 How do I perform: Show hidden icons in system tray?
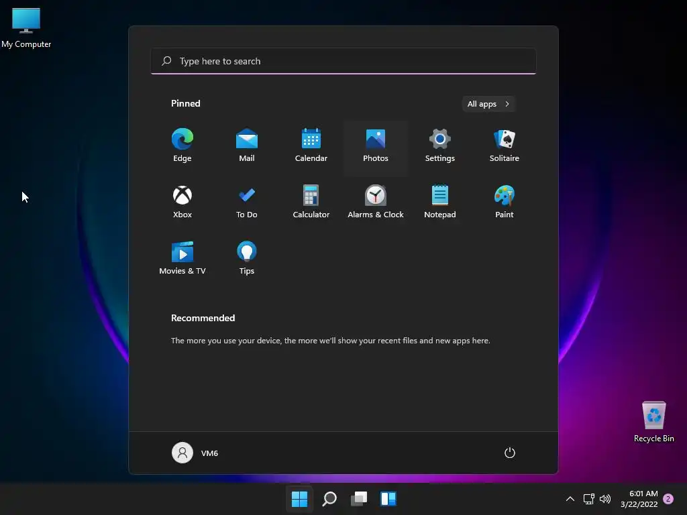(x=570, y=499)
